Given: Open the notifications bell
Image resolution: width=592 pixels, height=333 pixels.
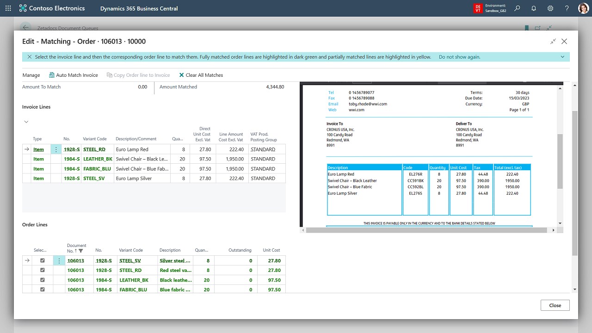Looking at the screenshot, I should point(534,8).
